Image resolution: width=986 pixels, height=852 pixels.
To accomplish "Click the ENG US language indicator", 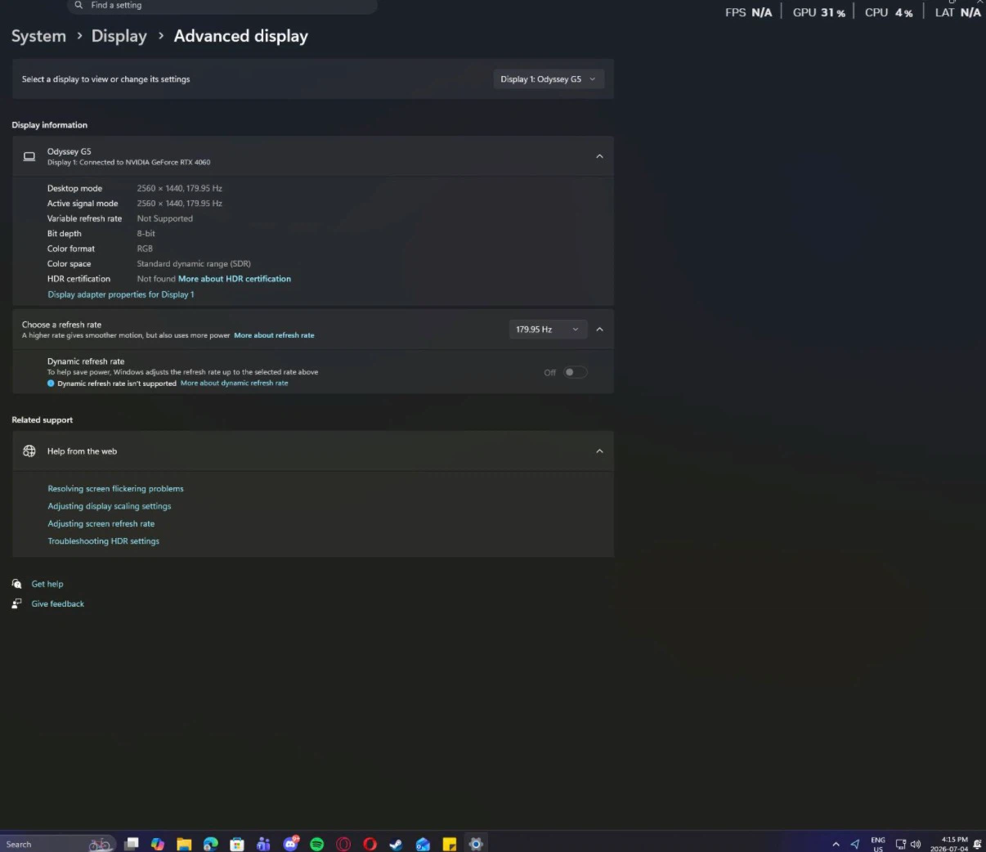I will point(878,844).
